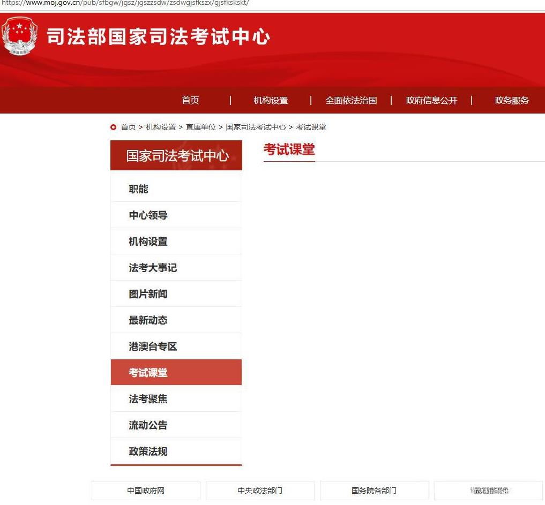Image resolution: width=545 pixels, height=505 pixels.
Task: Open the fourth footer link box at right
Action: [488, 491]
